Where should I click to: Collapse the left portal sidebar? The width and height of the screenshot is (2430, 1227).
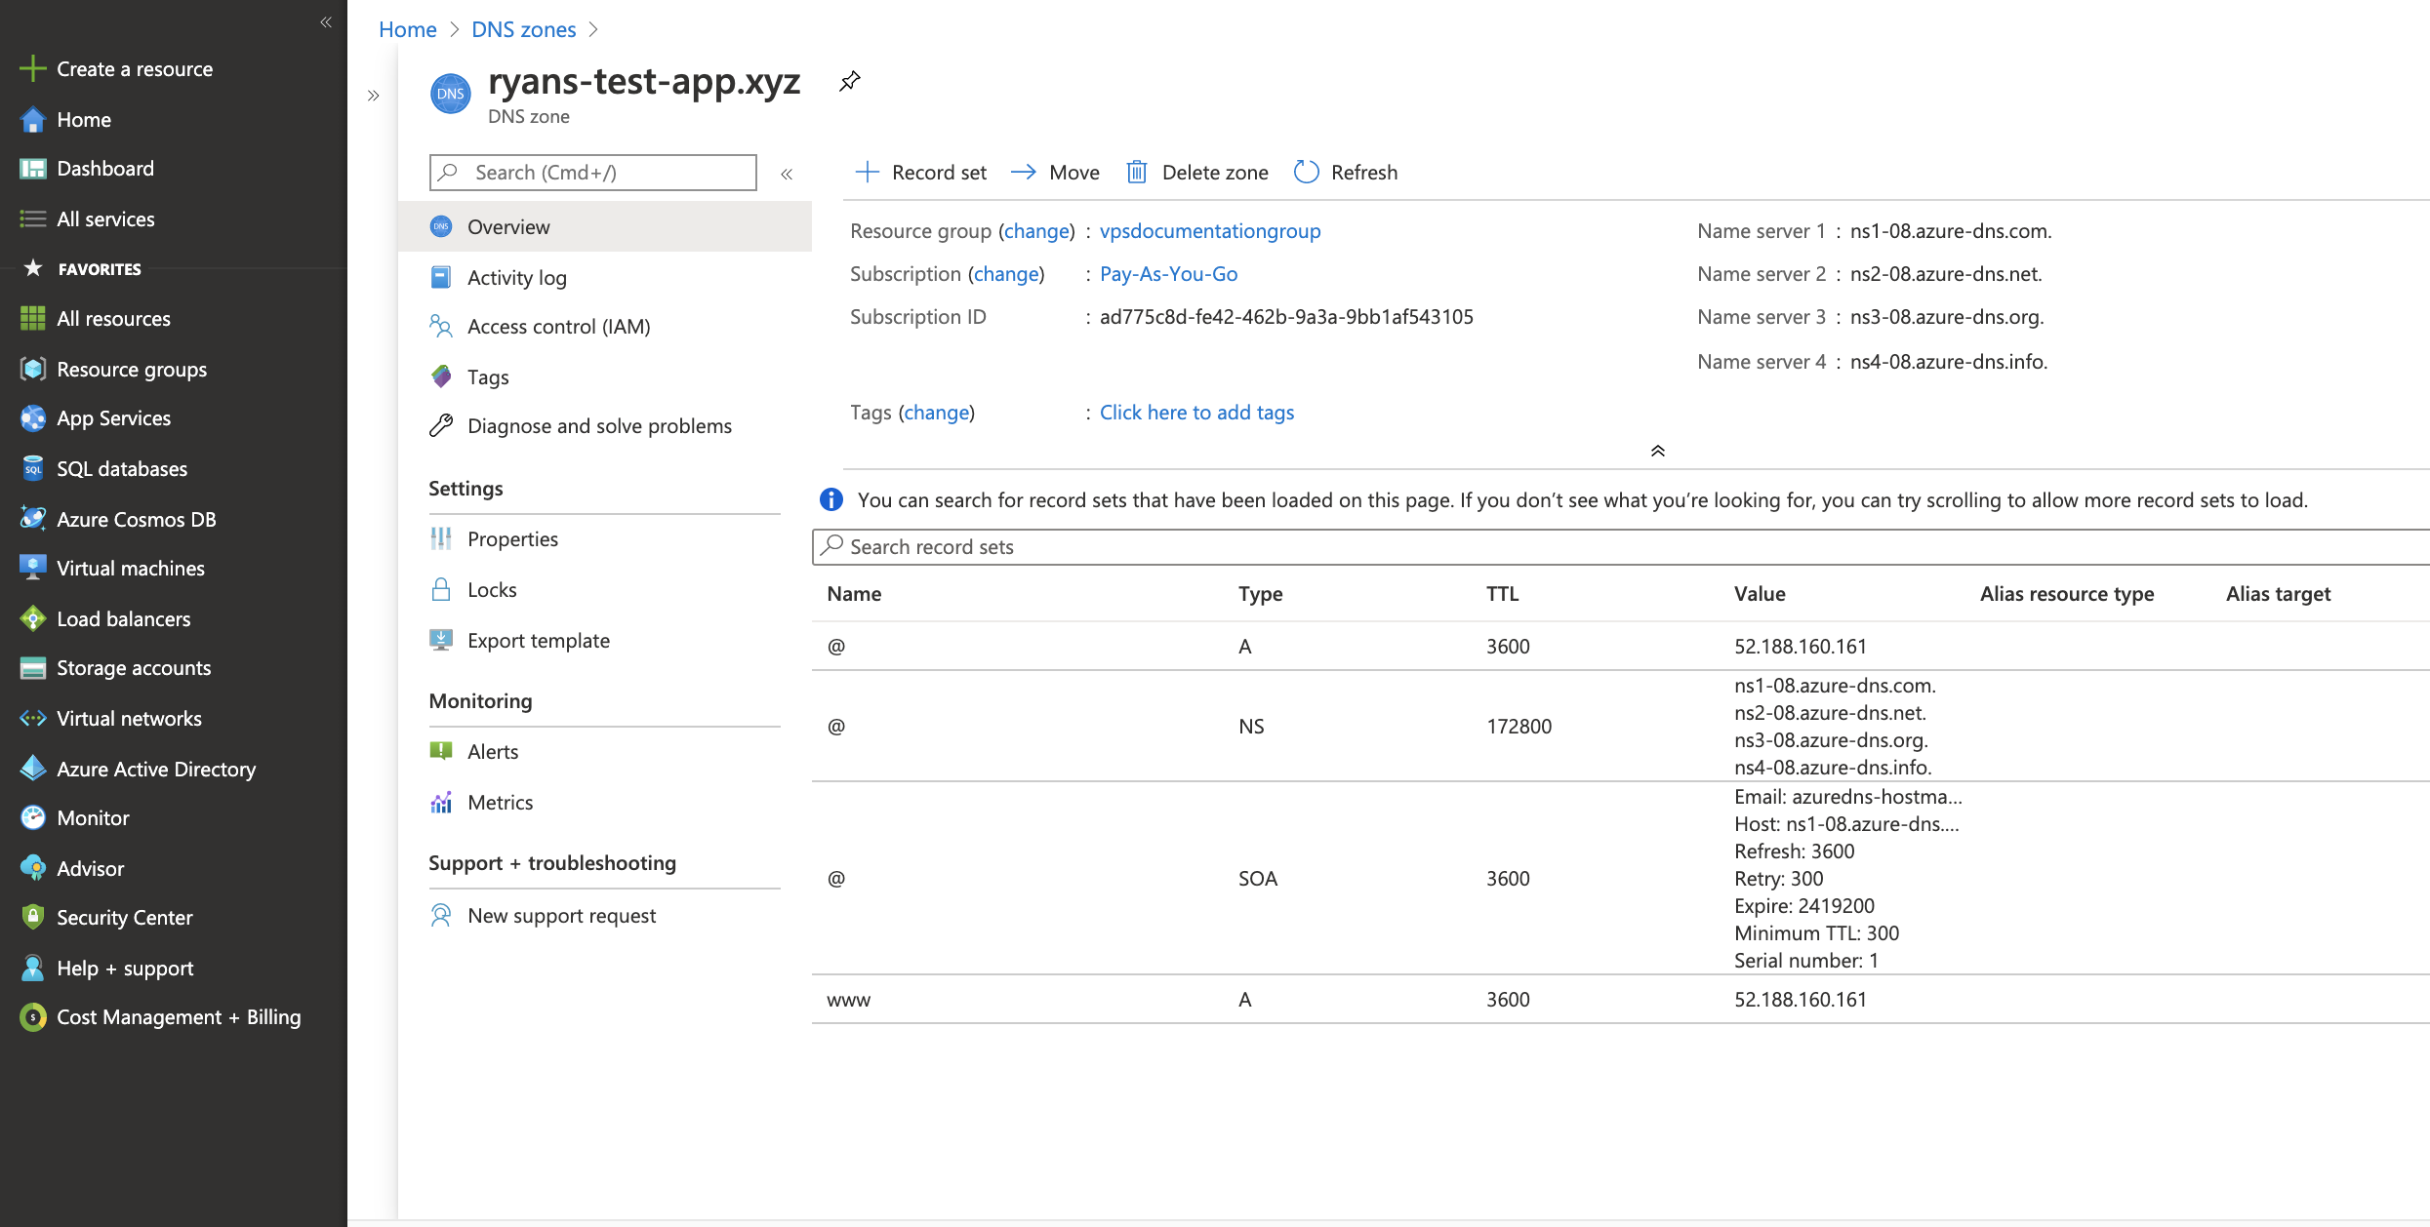(x=326, y=21)
